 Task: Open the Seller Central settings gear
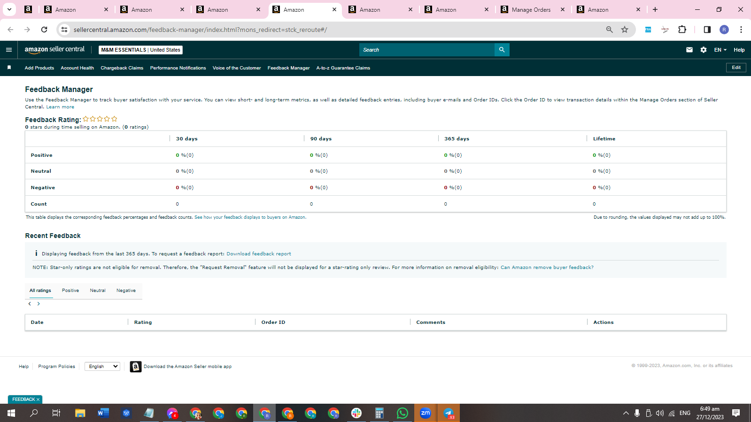tap(703, 50)
